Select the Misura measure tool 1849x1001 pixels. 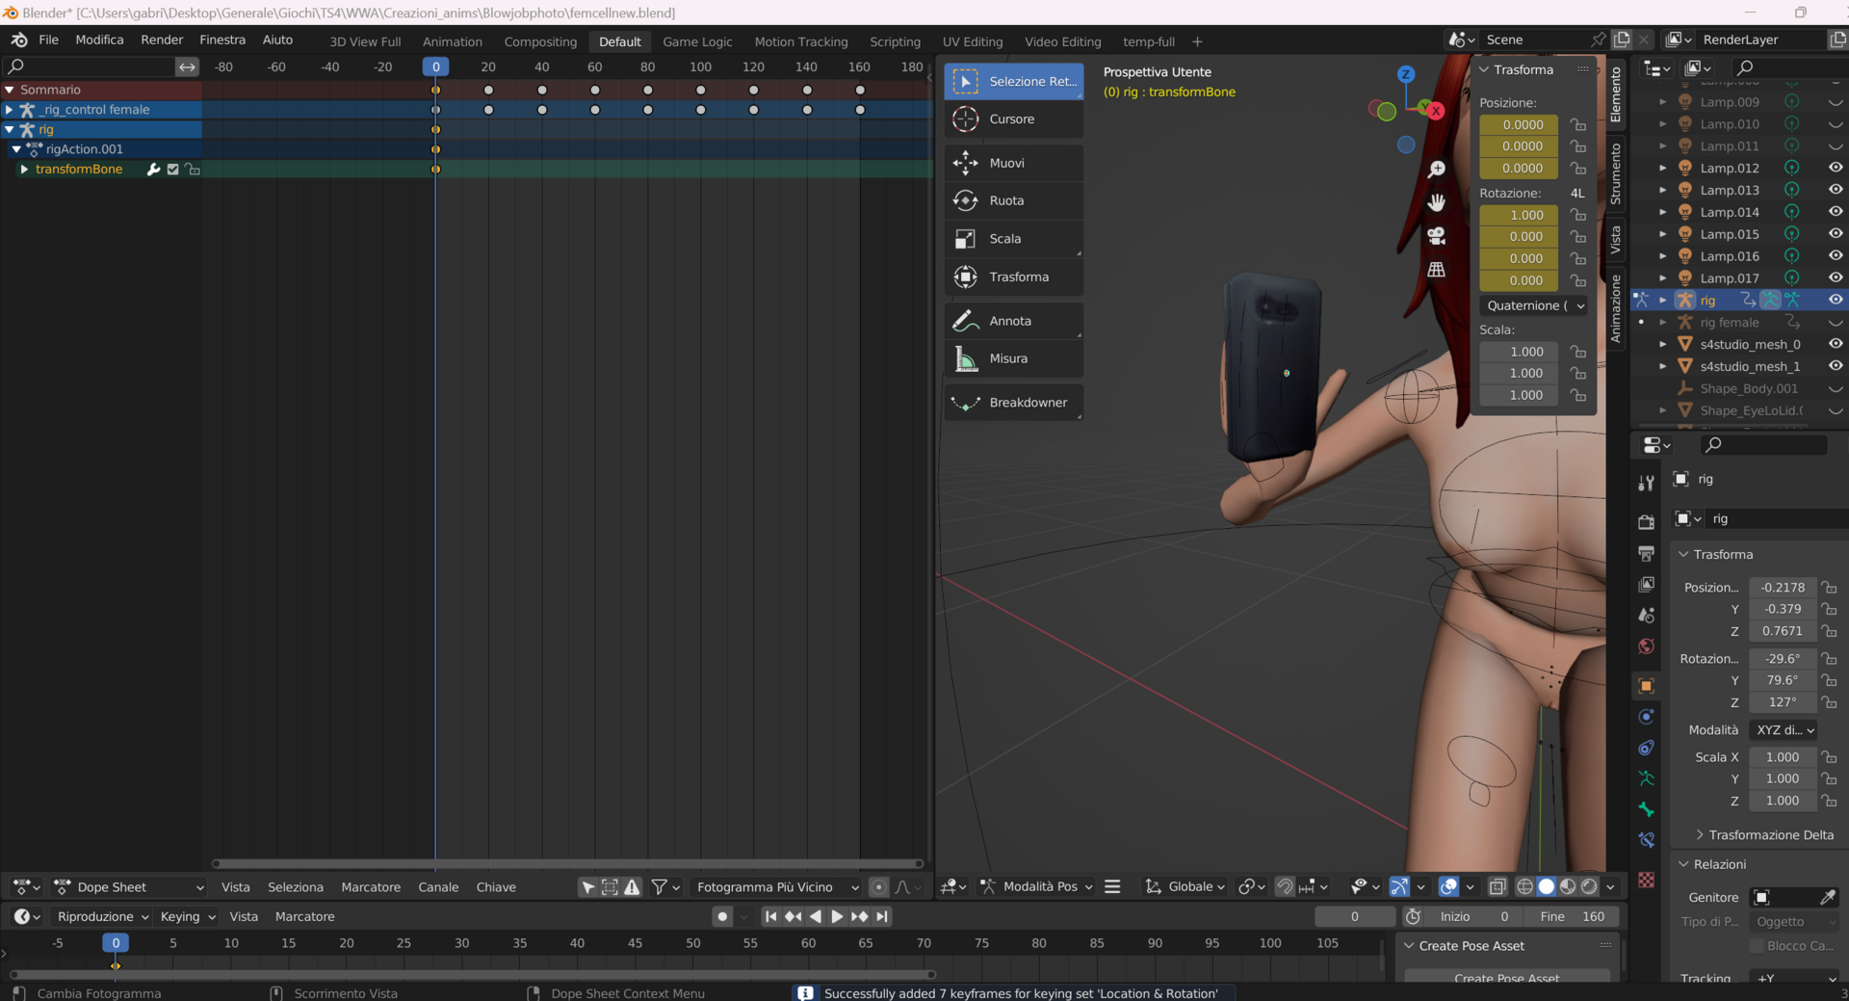click(x=1013, y=358)
